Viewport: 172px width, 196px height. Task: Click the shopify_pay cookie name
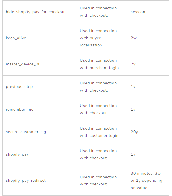coord(17,154)
